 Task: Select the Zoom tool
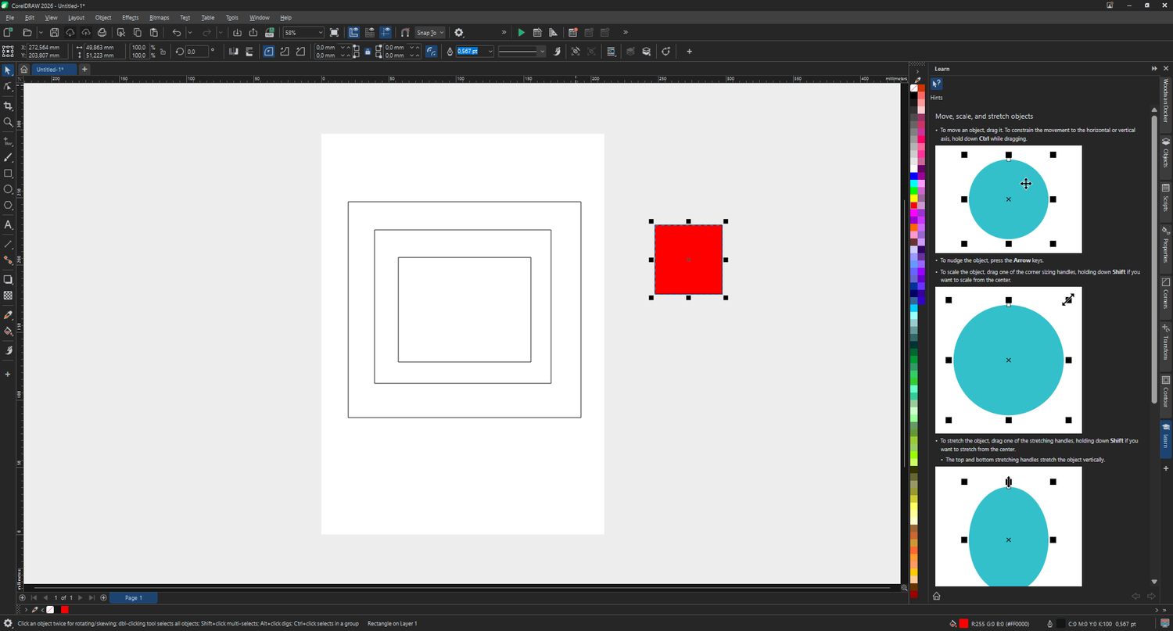tap(9, 122)
